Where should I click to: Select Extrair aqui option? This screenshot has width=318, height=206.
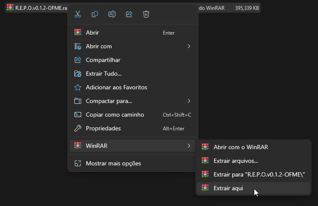253,188
